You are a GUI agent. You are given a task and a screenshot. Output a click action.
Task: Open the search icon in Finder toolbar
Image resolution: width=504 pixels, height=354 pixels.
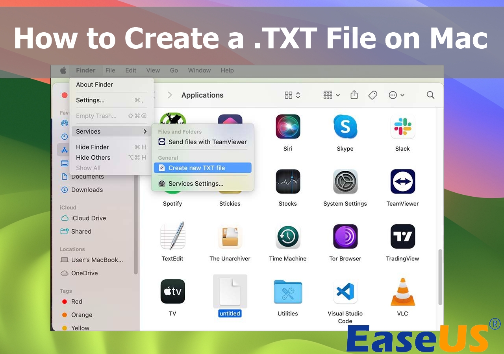(x=430, y=95)
